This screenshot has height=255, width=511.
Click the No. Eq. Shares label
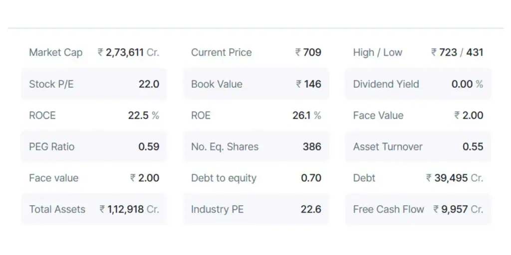pyautogui.click(x=225, y=147)
